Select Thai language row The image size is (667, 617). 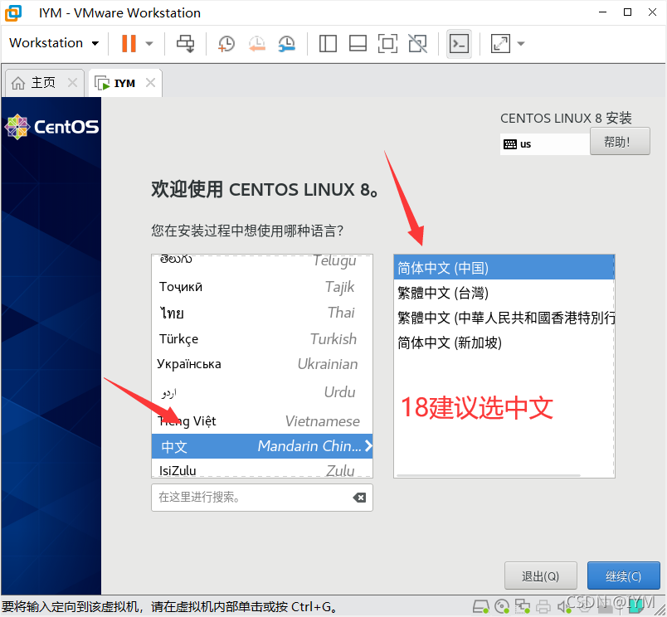click(x=262, y=313)
